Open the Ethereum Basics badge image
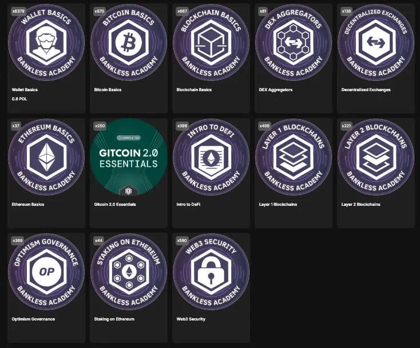The height and width of the screenshot is (348, 420). (x=46, y=157)
